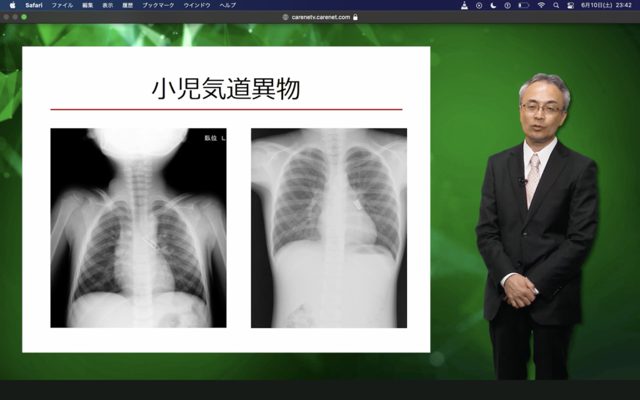640x400 pixels.
Task: Open the 編集 menu
Action: (x=87, y=5)
